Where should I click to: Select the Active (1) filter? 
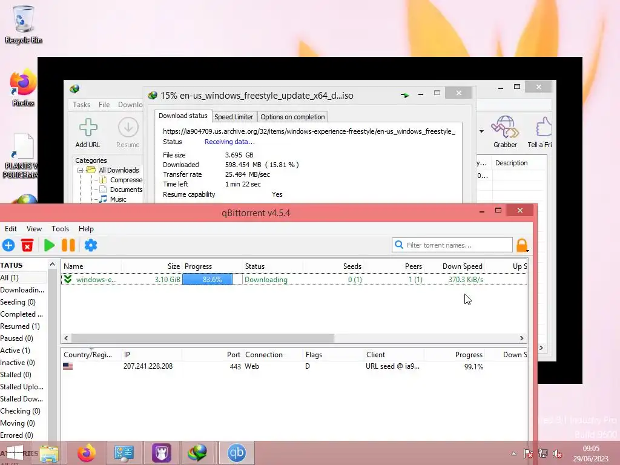click(15, 351)
